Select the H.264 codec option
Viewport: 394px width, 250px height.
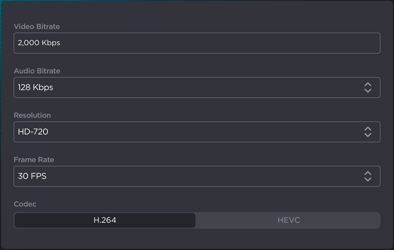pyautogui.click(x=105, y=220)
